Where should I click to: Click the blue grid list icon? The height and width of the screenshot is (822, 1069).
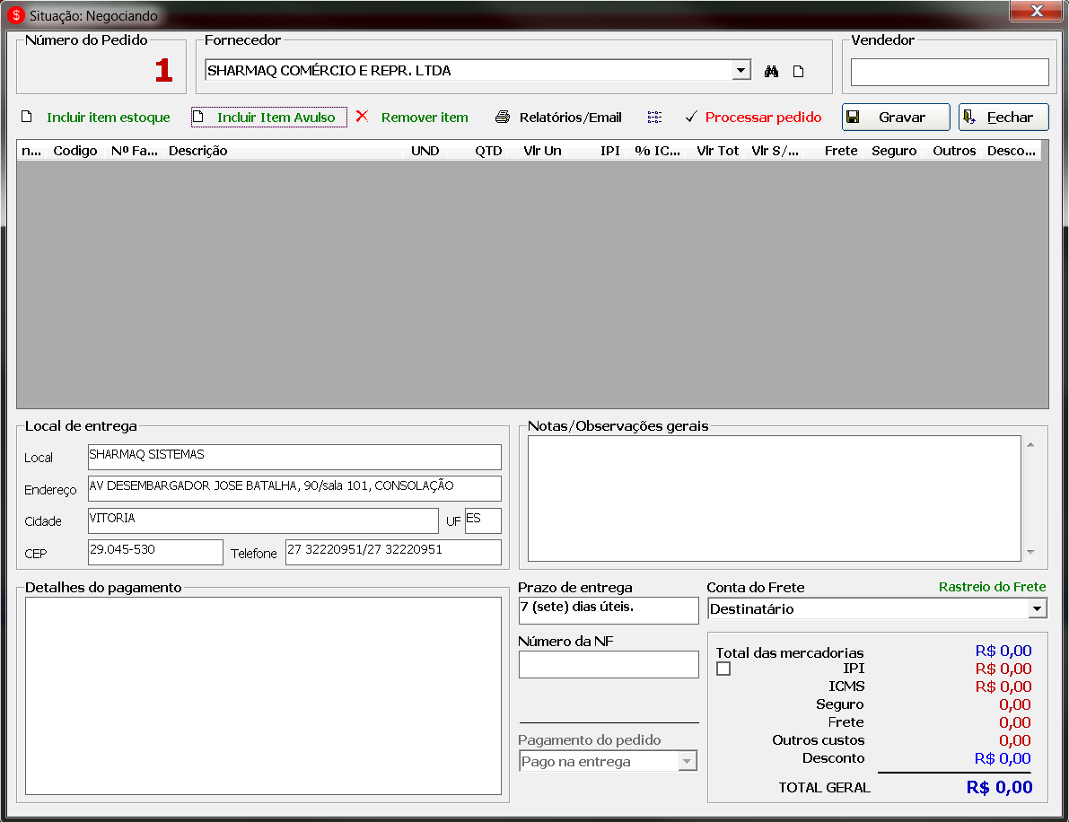coord(654,118)
